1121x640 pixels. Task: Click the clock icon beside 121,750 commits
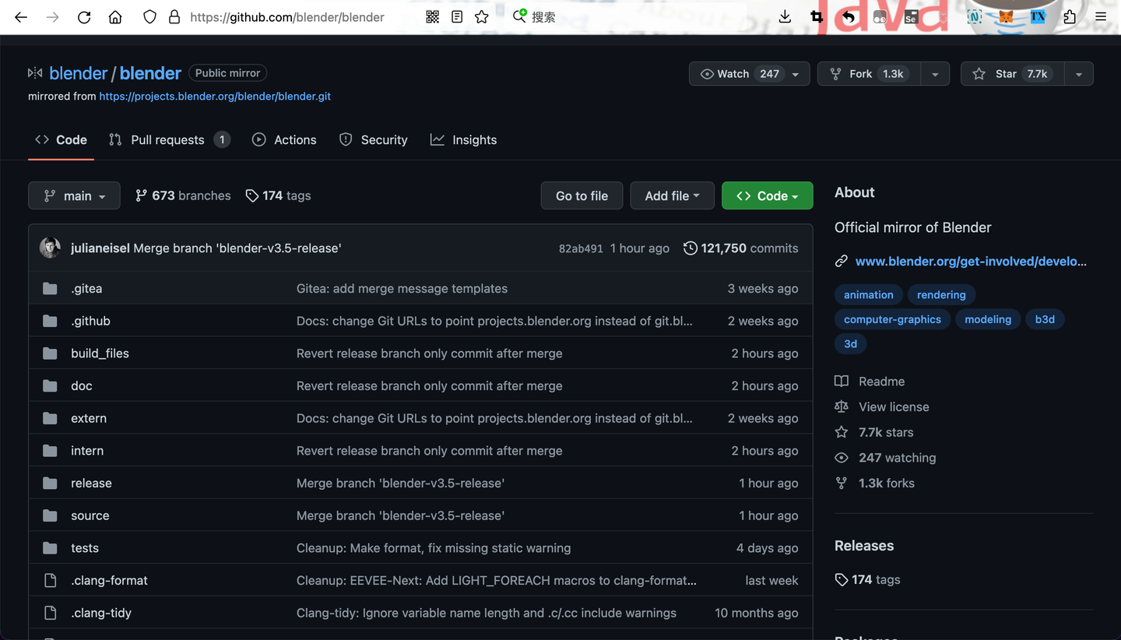pyautogui.click(x=690, y=248)
